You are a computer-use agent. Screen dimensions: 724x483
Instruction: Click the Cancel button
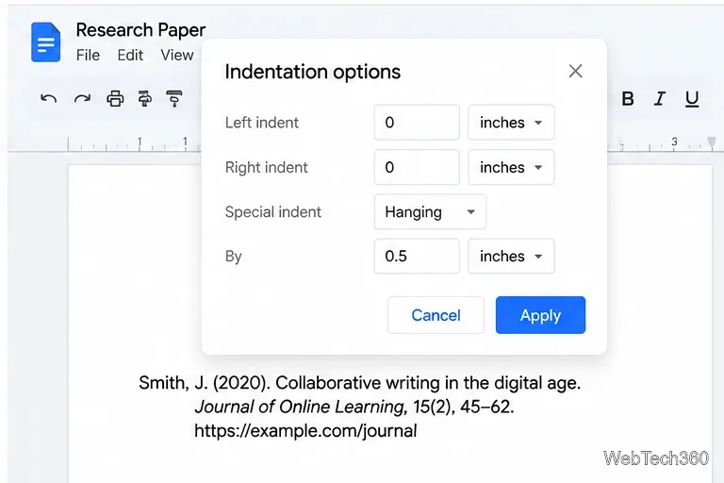(x=436, y=315)
